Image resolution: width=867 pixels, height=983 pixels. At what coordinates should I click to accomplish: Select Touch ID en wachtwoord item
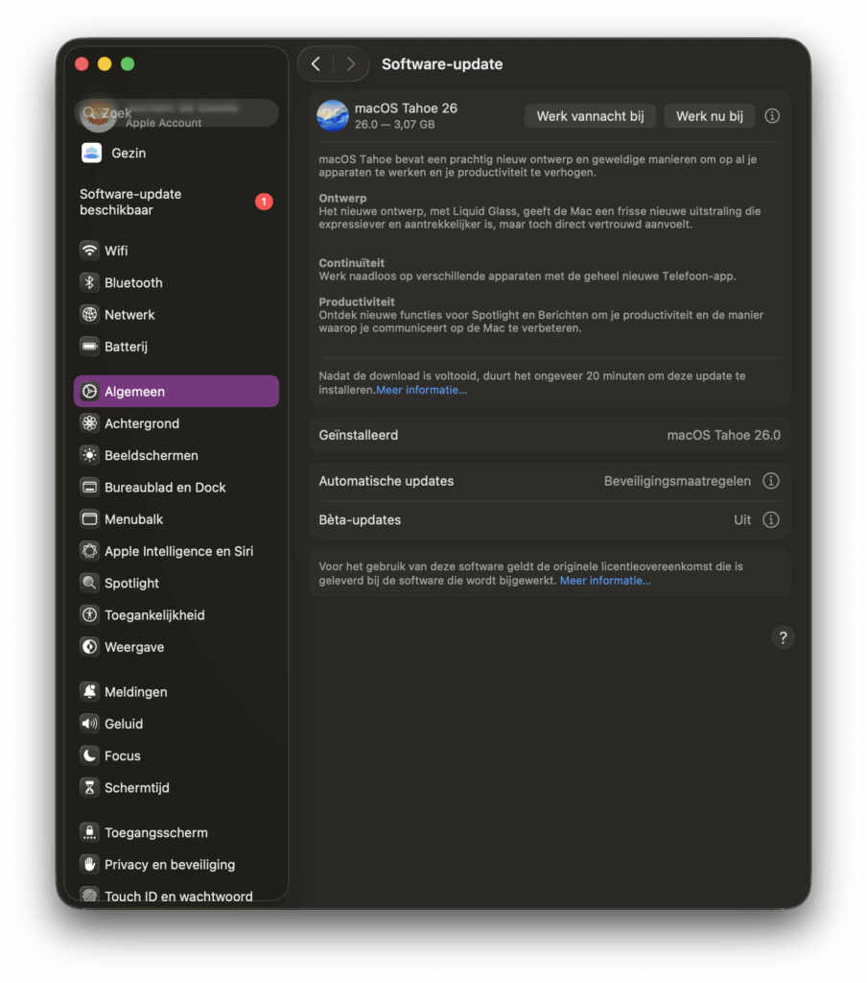tap(176, 896)
